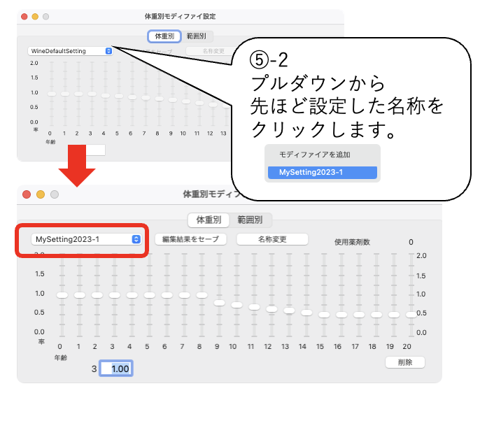Click the age 0 slider in lower window
Screen dimensions: 501x421
tap(62, 295)
